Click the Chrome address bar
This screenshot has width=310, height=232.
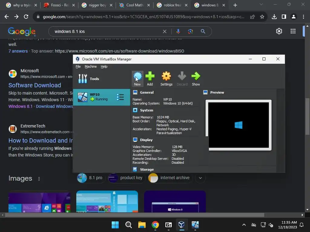(143, 17)
